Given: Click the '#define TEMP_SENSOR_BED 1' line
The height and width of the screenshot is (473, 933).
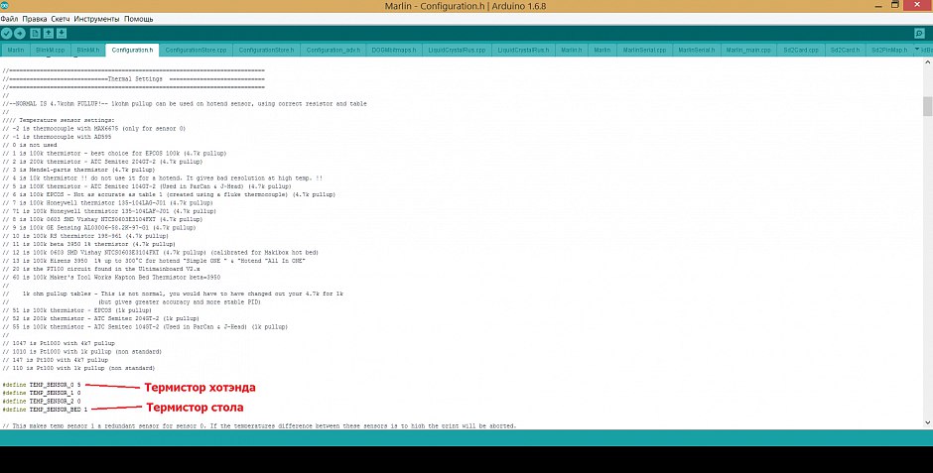Looking at the screenshot, I should tap(46, 410).
